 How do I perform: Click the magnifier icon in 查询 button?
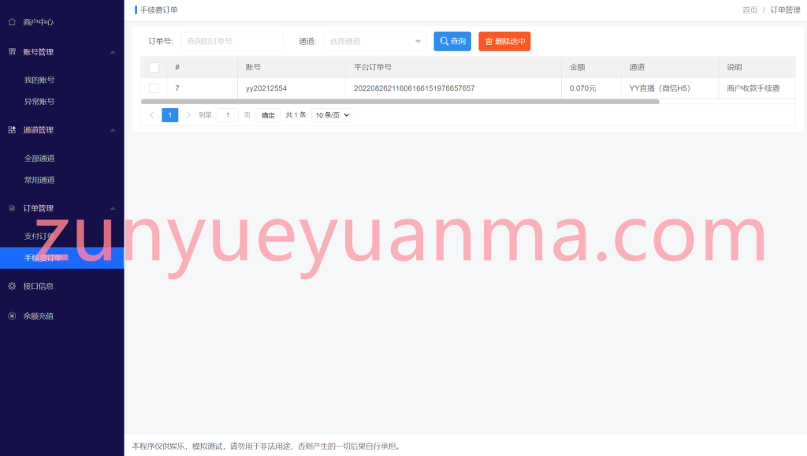[444, 41]
